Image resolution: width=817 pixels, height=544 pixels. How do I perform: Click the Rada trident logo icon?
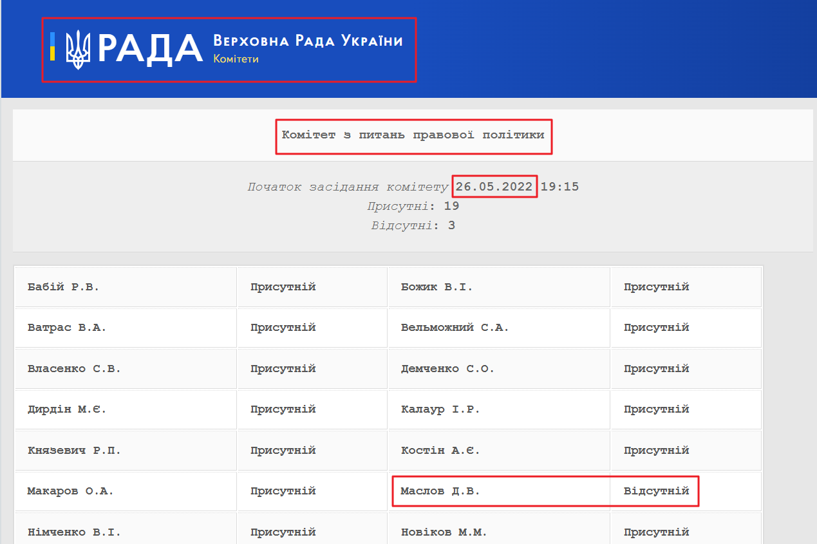78,49
